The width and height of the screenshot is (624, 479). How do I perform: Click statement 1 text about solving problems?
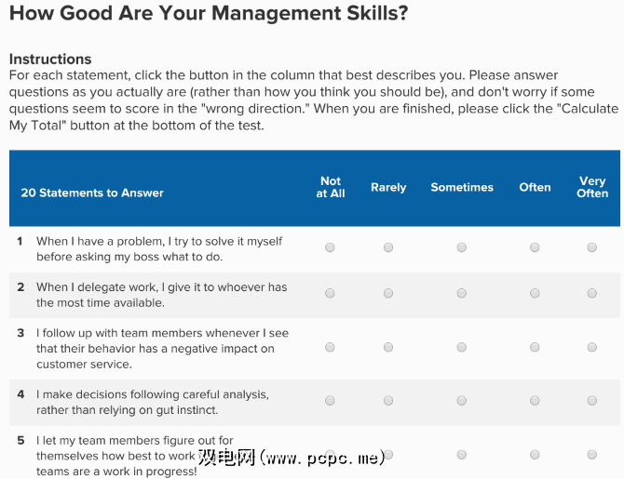(158, 248)
